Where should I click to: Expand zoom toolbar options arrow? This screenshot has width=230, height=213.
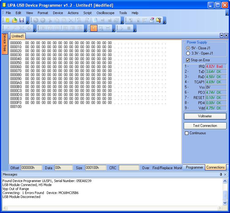(x=35, y=28)
